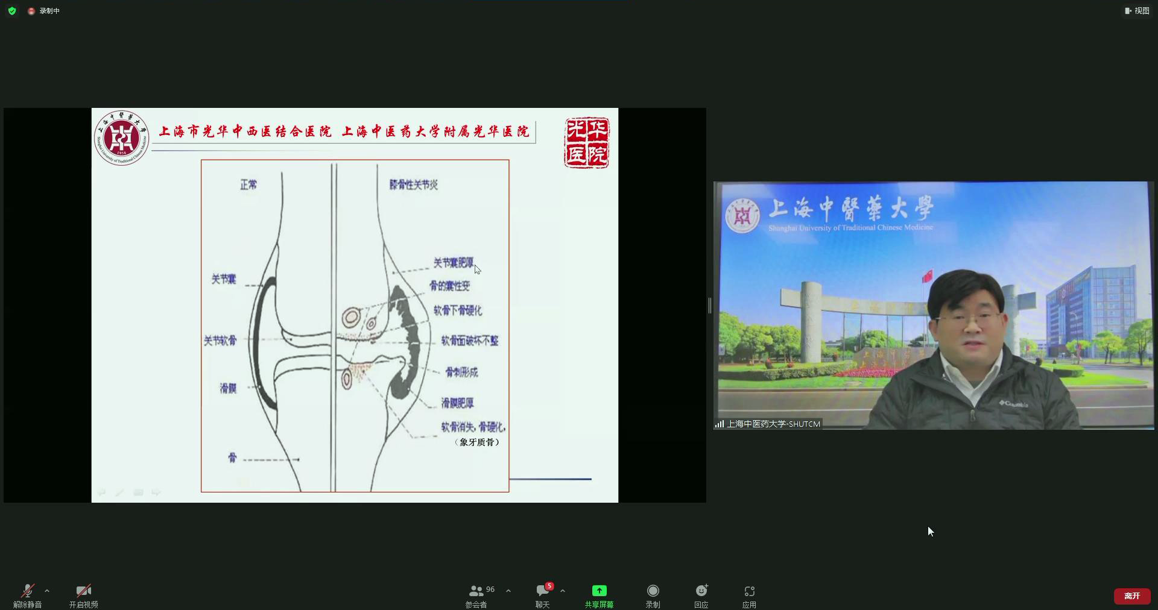Expand the chat options chevron
The width and height of the screenshot is (1158, 610).
point(563,591)
